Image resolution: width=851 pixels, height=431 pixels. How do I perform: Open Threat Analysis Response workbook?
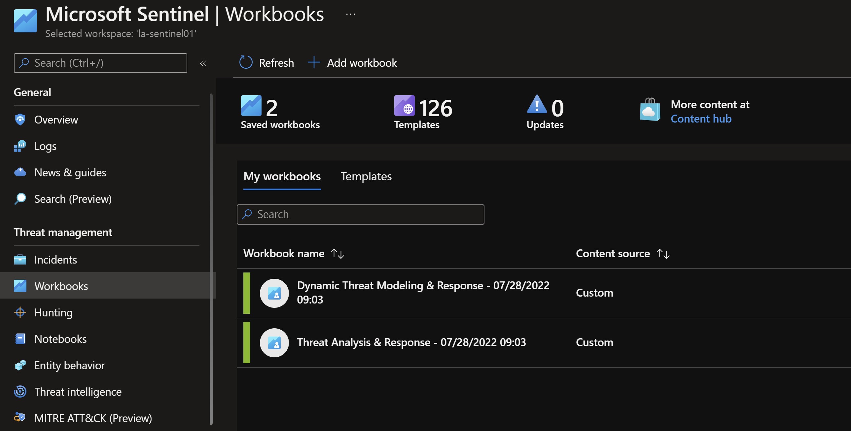[411, 341]
